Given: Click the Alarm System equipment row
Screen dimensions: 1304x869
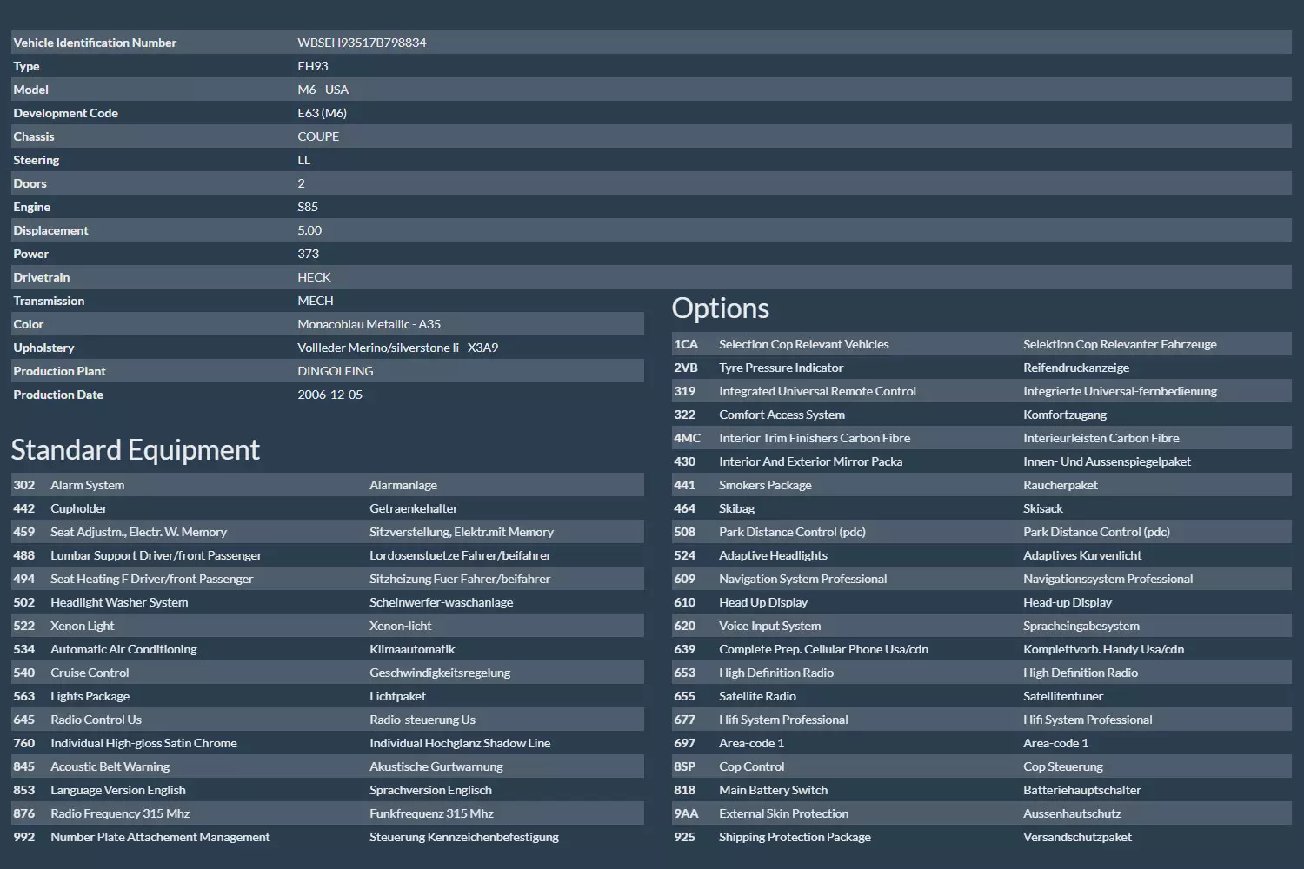Looking at the screenshot, I should click(87, 485).
